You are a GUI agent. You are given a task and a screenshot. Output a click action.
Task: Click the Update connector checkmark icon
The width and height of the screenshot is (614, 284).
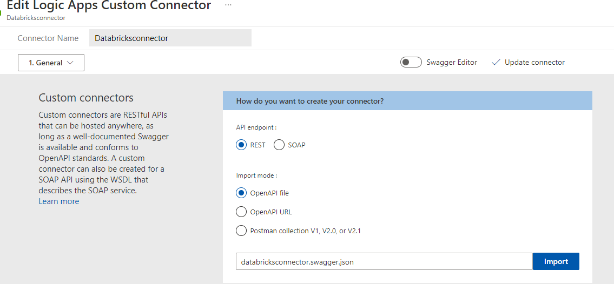pos(496,63)
